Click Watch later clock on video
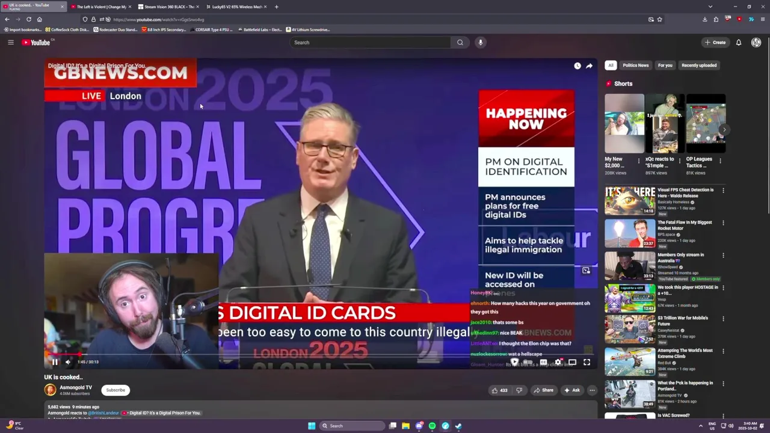This screenshot has width=770, height=433. [577, 66]
